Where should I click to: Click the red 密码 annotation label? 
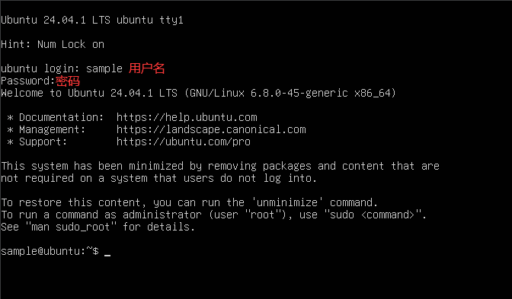click(68, 81)
